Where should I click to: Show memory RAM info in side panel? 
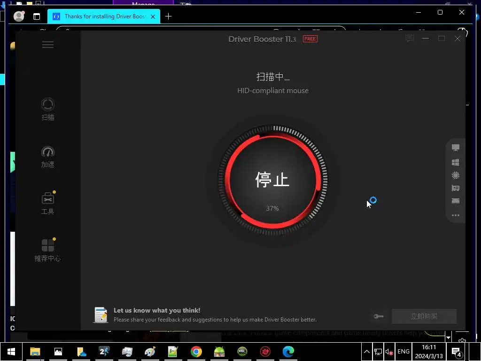[456, 201]
